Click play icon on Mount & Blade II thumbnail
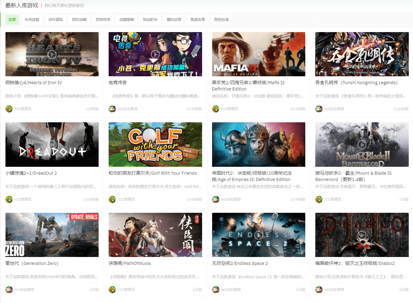413x303 pixels. point(362,145)
